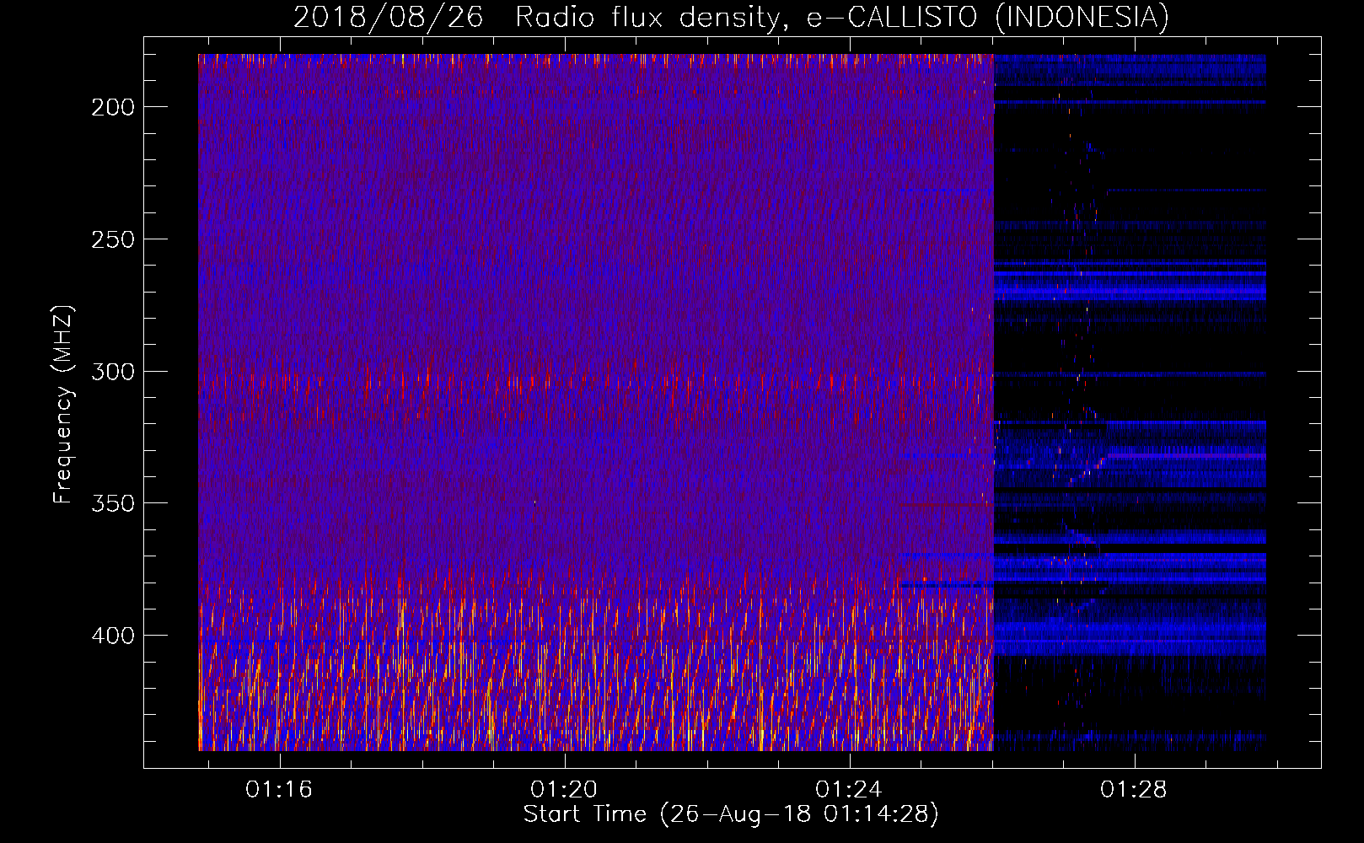Click the 01:20 time tick label
Image resolution: width=1364 pixels, height=843 pixels.
(x=564, y=789)
